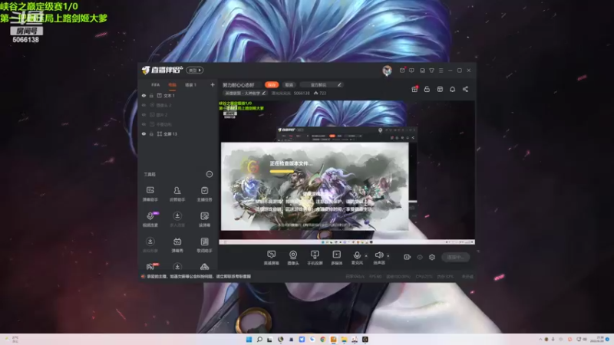
Task: Add a 多媒体 multimedia source
Action: tap(336, 258)
